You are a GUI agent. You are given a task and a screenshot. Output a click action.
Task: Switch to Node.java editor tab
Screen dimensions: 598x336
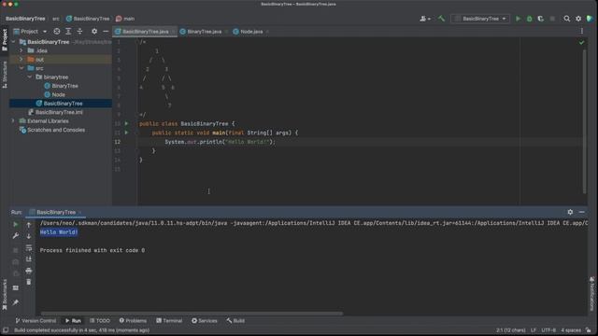click(x=251, y=32)
